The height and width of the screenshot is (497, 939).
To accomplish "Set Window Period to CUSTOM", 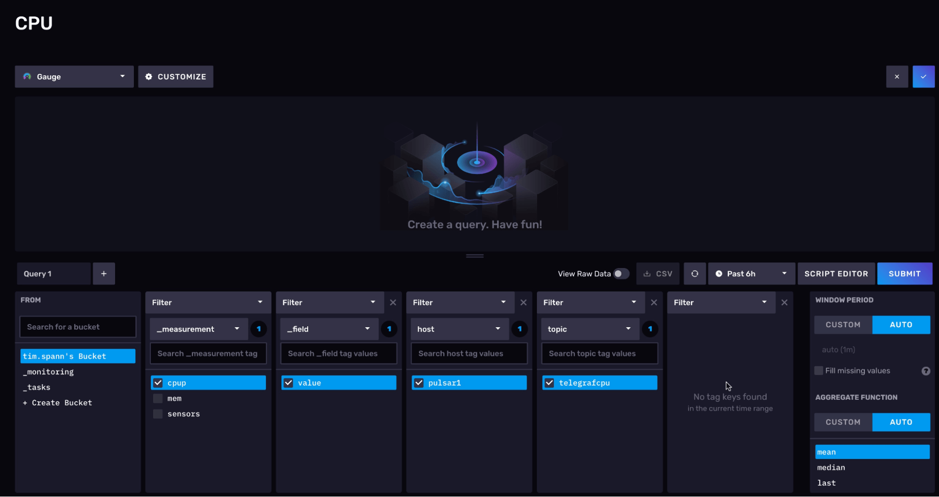I will (x=843, y=324).
